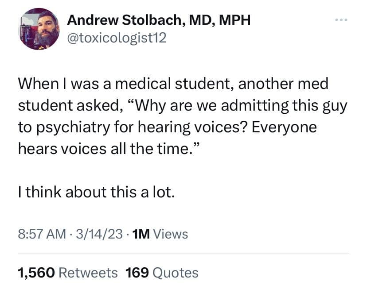Open Andrew Stolbach, MD, MPH display name
The width and height of the screenshot is (367, 289).
(159, 20)
